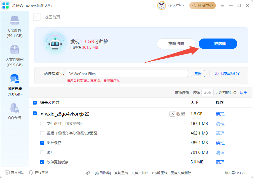The height and width of the screenshot is (178, 253).
Task: Click 应用 to apply quick selection
Action: [x=243, y=92]
